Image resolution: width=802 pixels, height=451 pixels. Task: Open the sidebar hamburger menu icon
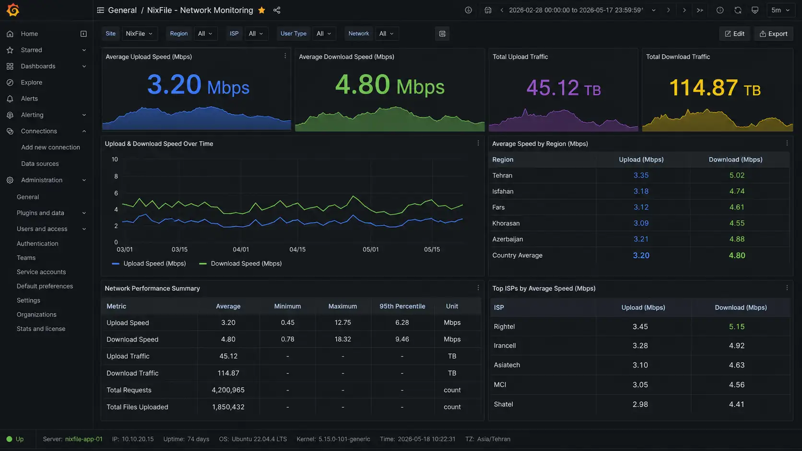pyautogui.click(x=100, y=10)
